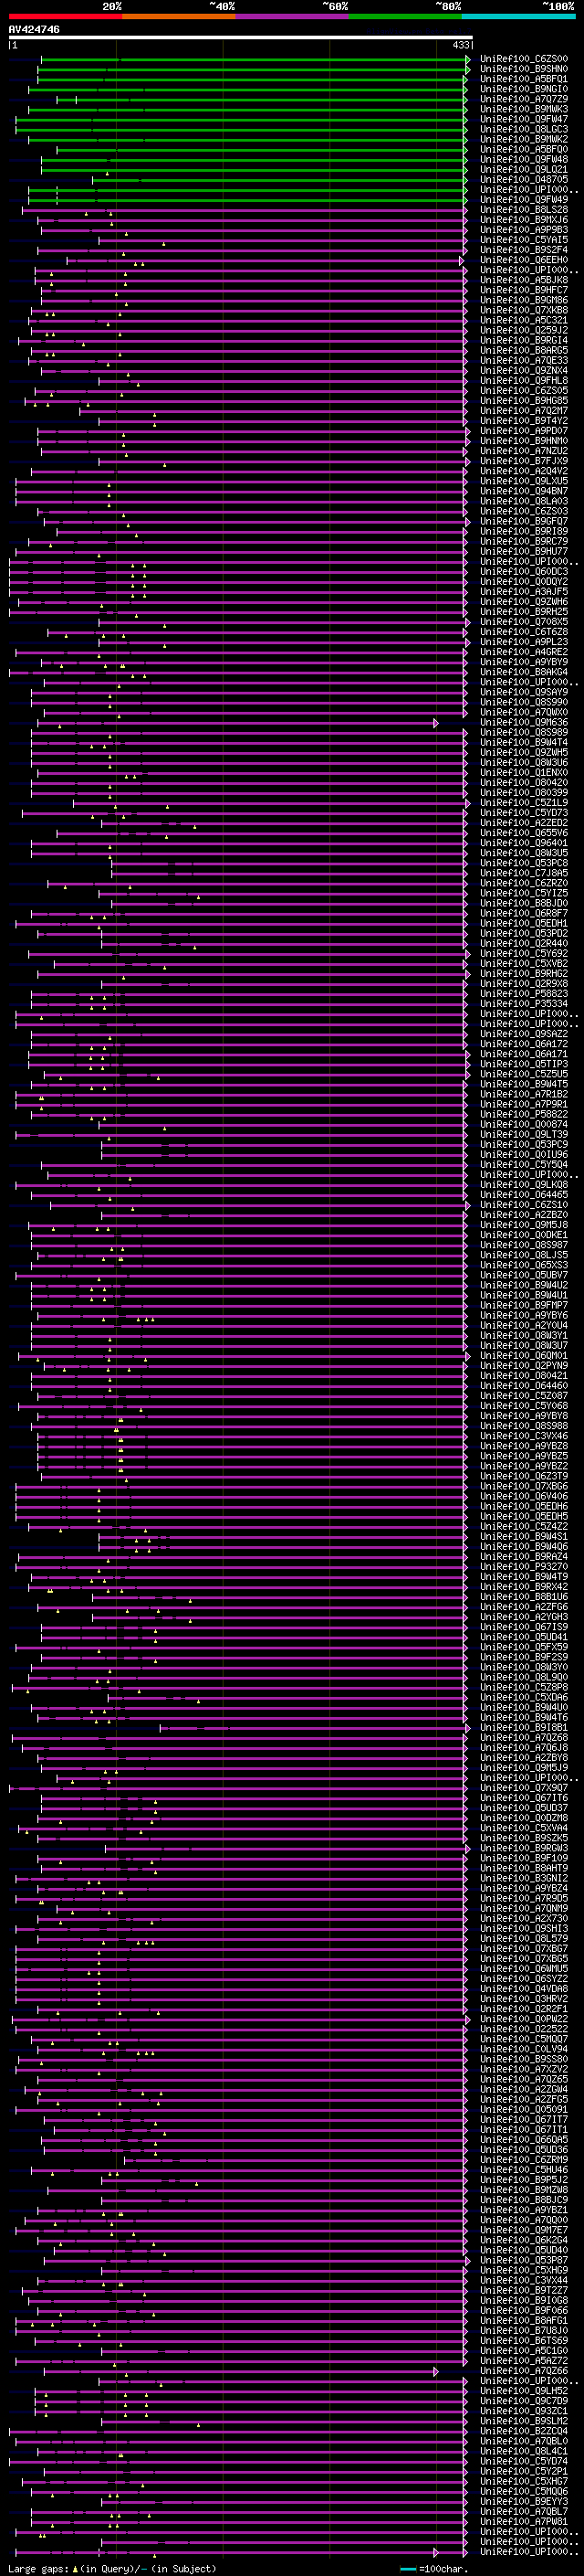Select label UniRef100_Q9FW49

click(524, 200)
